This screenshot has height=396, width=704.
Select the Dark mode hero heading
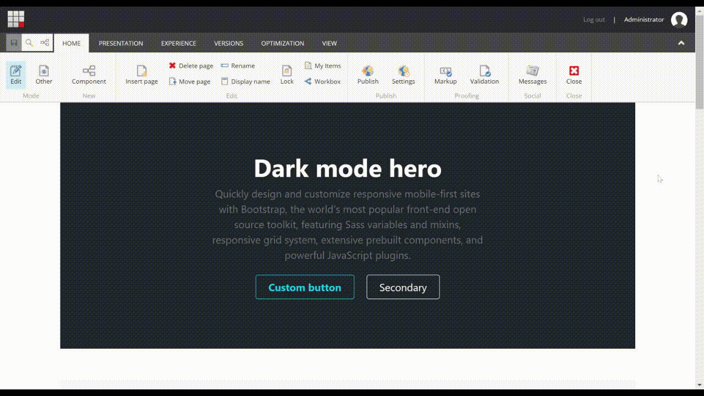click(x=348, y=168)
